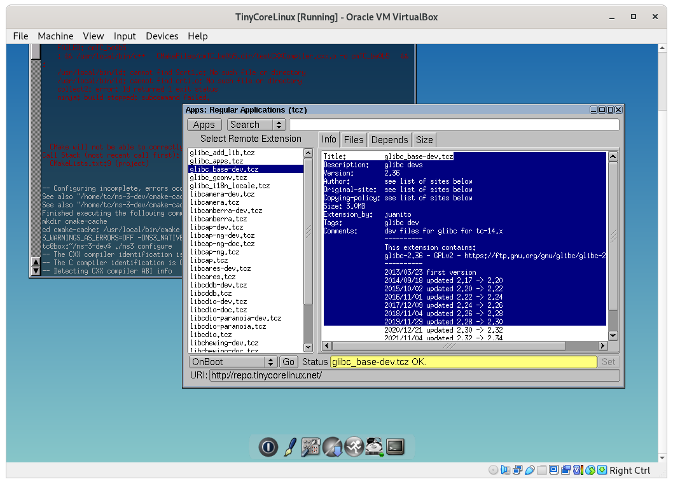Screen dimensions: 673x484
Task: Select glibc_i18n_locale.tcz extension
Action: tap(246, 186)
